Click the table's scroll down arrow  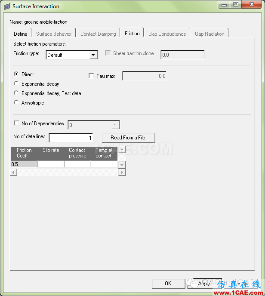click(122, 165)
